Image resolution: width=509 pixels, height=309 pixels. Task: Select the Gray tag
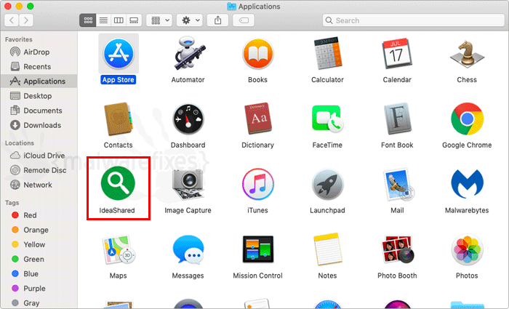(39, 303)
